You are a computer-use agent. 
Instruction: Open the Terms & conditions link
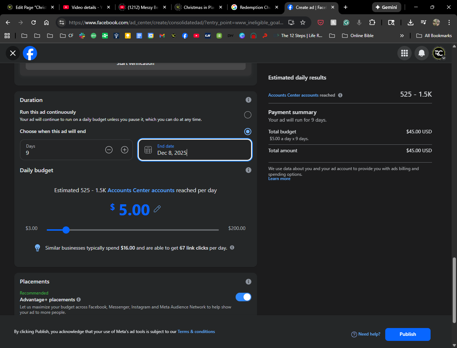coord(196,332)
